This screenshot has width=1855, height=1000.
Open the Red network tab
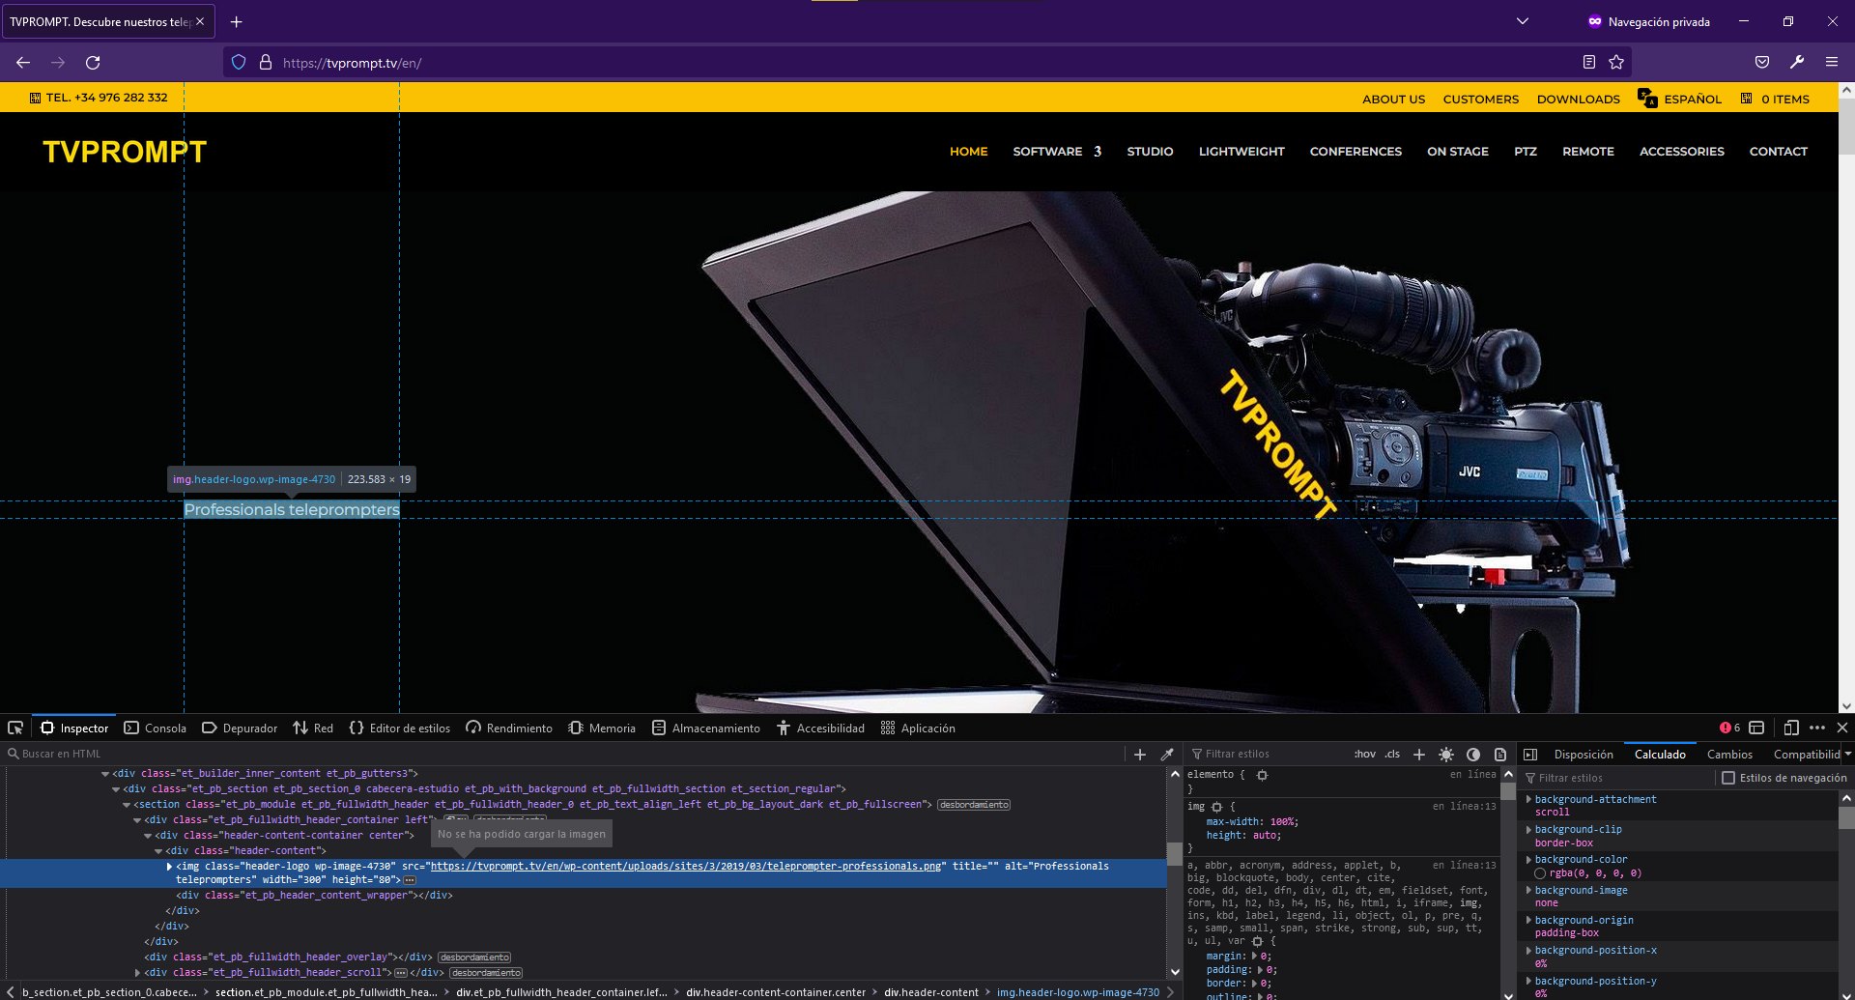point(313,728)
